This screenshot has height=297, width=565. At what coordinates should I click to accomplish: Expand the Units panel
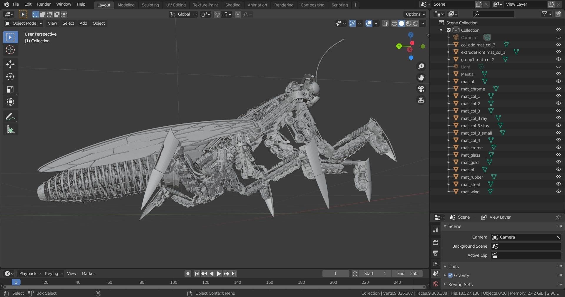(x=453, y=266)
